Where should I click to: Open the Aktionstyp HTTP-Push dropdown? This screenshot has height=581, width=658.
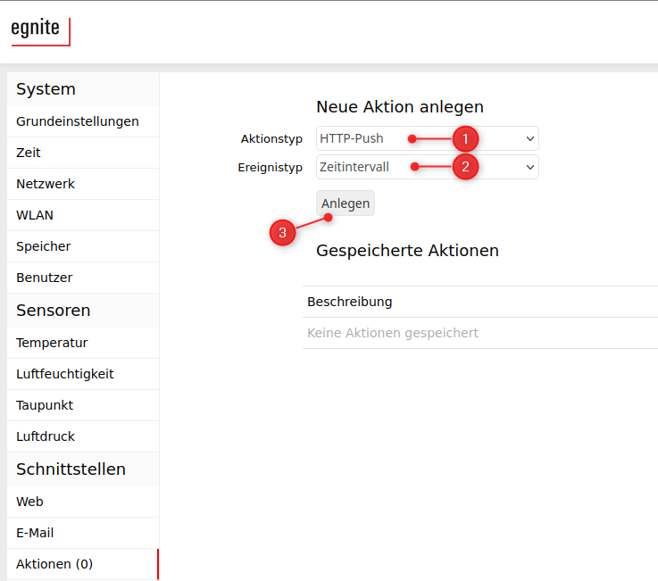point(427,138)
